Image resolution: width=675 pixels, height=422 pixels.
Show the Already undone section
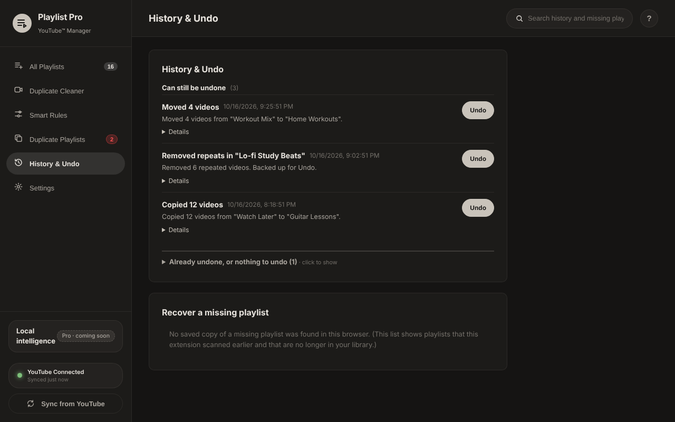pyautogui.click(x=249, y=262)
